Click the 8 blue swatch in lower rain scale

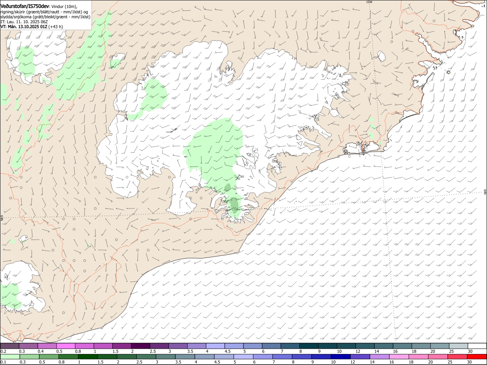click(x=302, y=357)
